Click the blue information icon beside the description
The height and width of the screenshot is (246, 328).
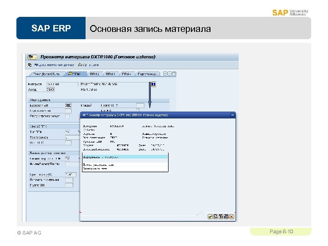tap(154, 84)
